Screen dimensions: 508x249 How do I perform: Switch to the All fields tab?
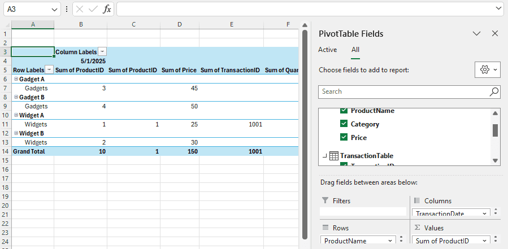(355, 50)
